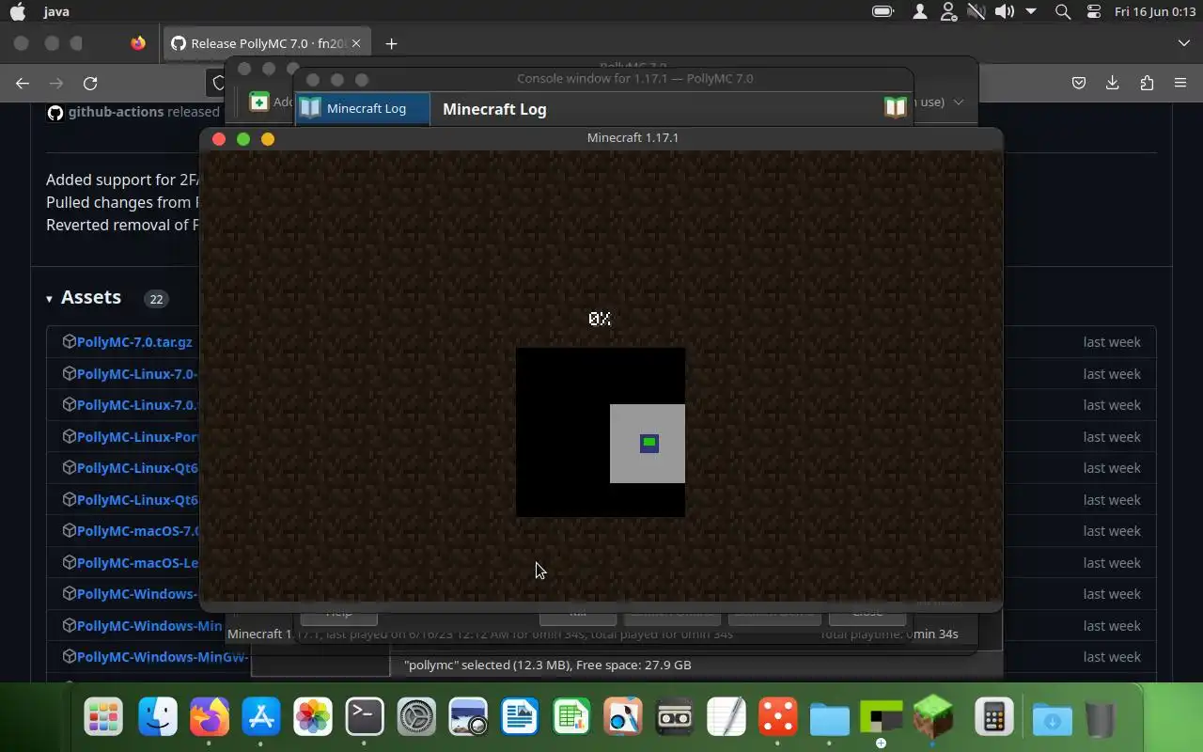Download PollyMC-7.0.tar.gz asset
The width and height of the screenshot is (1203, 752).
134,342
